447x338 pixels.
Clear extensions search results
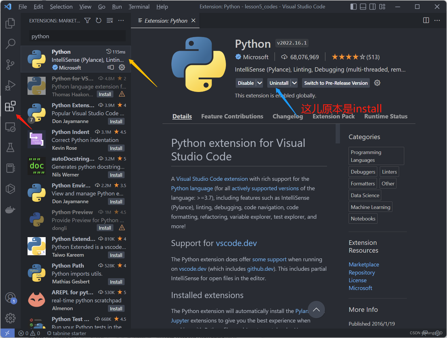pos(110,20)
